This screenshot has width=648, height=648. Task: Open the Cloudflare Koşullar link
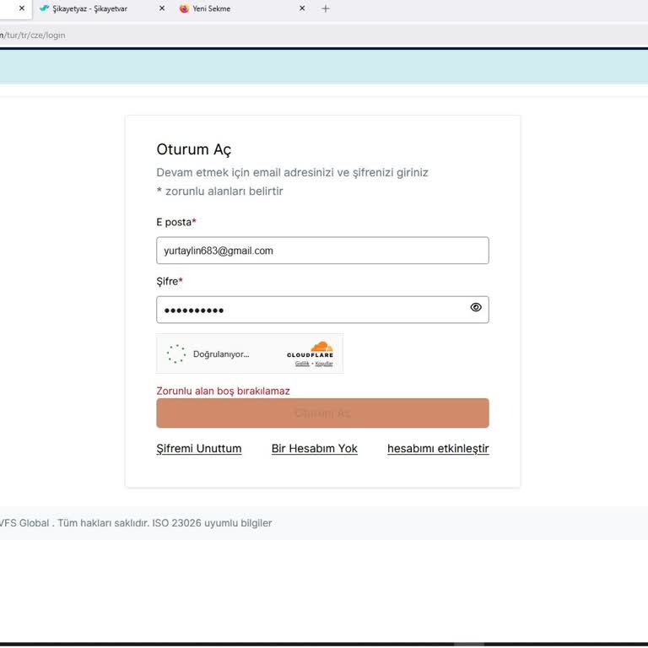coord(324,364)
